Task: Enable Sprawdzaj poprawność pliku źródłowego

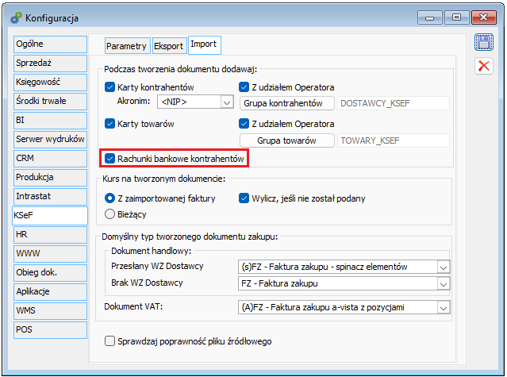Action: [110, 341]
